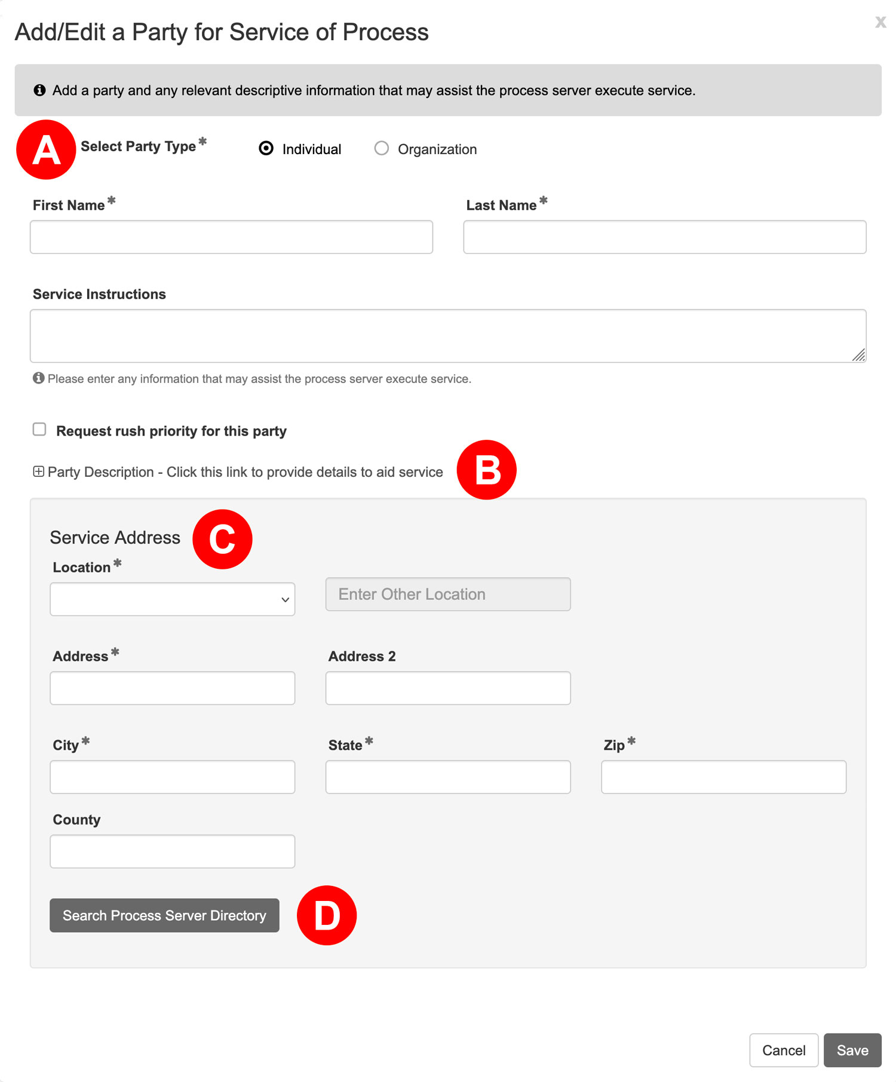896x1082 pixels.
Task: Click the First Name field
Action: pyautogui.click(x=231, y=237)
